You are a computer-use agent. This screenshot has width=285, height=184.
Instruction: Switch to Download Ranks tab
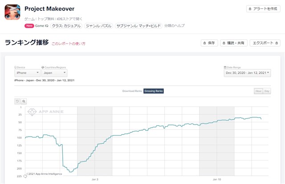(132, 91)
